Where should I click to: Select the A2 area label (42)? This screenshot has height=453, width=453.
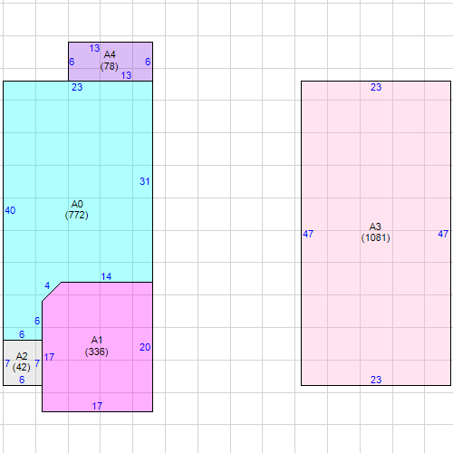click(x=22, y=361)
